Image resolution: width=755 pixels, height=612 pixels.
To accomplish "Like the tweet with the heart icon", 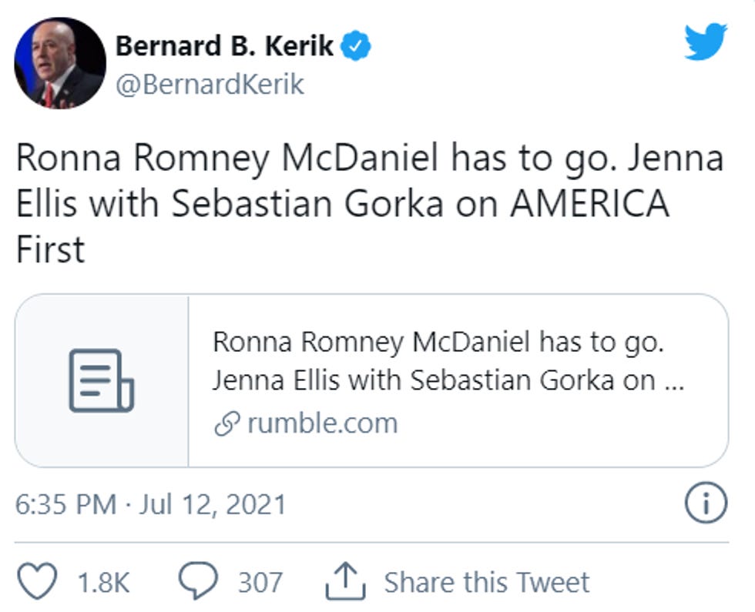I will [x=39, y=582].
